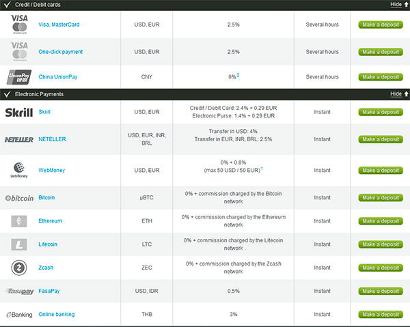Image resolution: width=410 pixels, height=327 pixels.
Task: Open the Skrill payment link
Action: [44, 112]
